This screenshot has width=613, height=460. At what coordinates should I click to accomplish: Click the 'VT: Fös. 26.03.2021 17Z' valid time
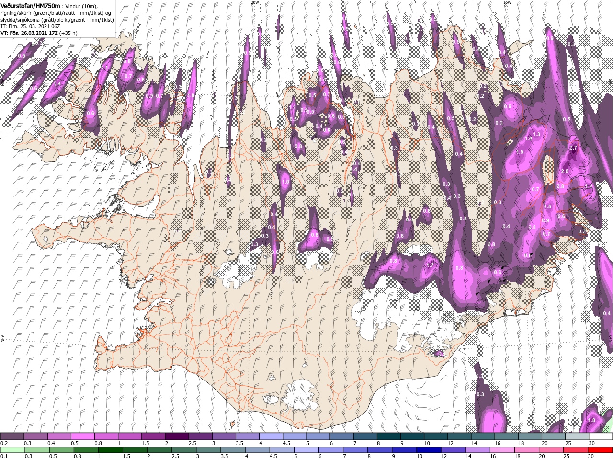(x=30, y=33)
